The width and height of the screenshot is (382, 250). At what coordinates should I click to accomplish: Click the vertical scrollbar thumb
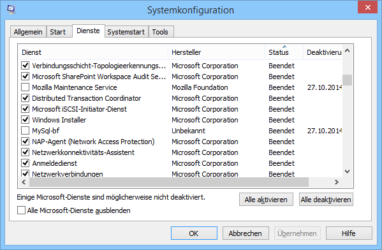click(348, 80)
